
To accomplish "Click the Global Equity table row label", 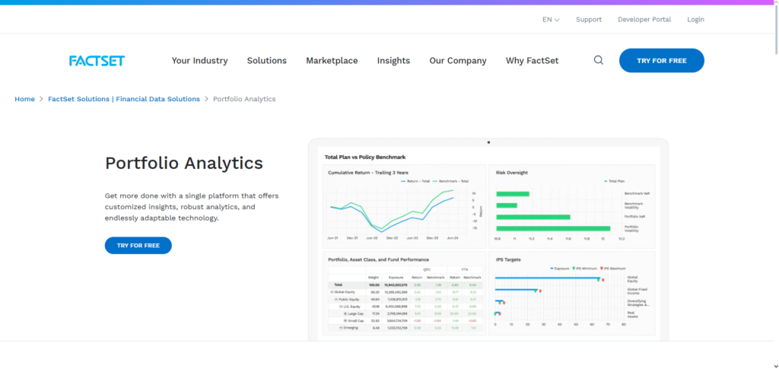I will click(345, 292).
